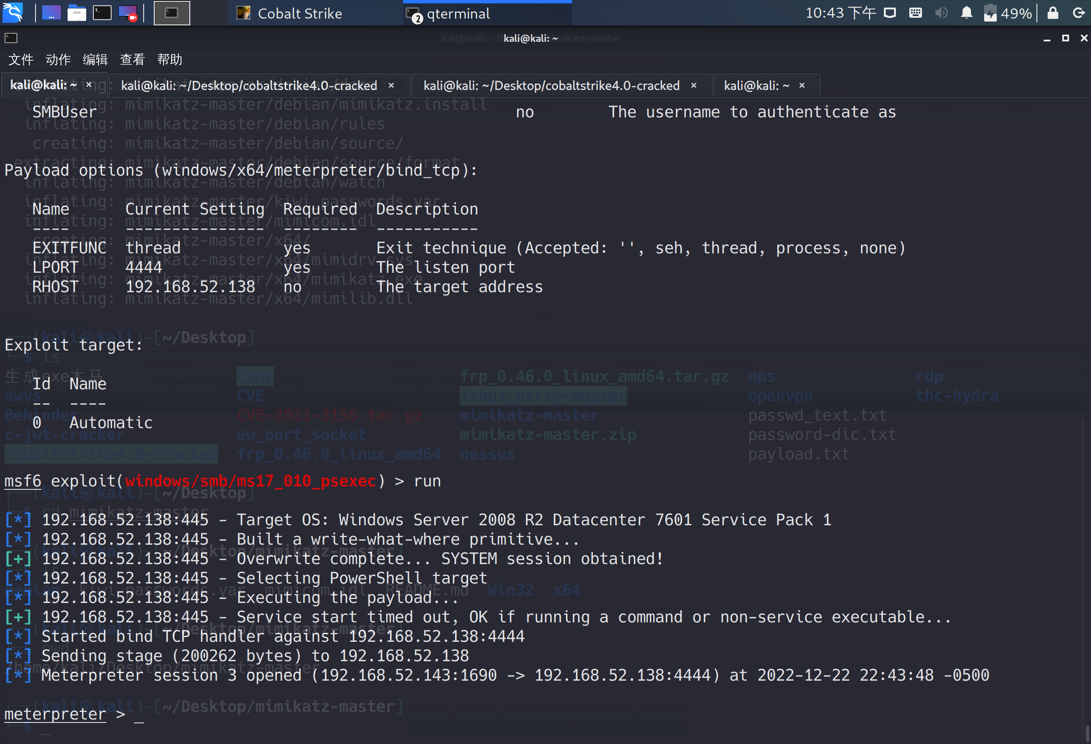
Task: Open the notification bell icon
Action: click(966, 13)
